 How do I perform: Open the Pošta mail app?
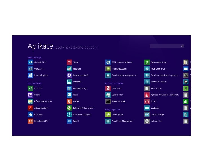click(x=72, y=95)
